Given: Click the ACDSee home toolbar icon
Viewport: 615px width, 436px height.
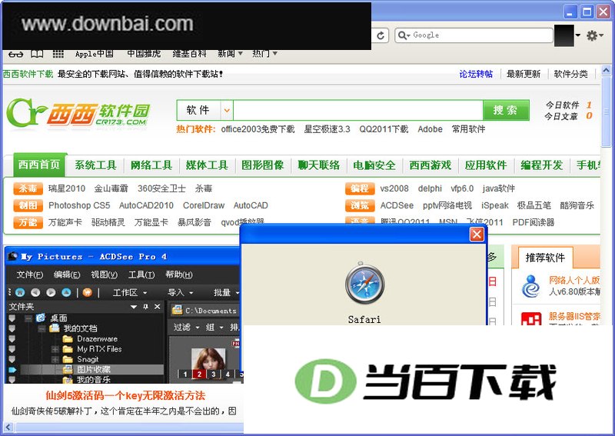Looking at the screenshot, I should (20, 292).
